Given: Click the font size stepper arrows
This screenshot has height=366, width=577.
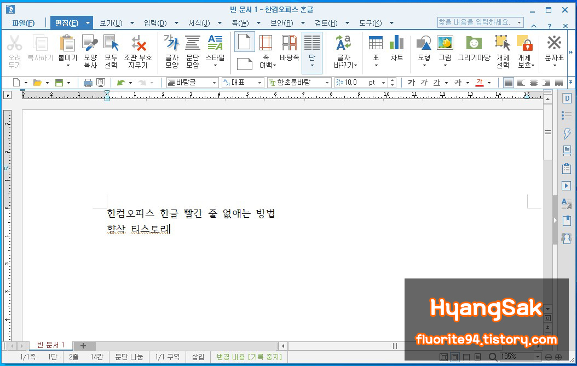Looking at the screenshot, I should [393, 83].
